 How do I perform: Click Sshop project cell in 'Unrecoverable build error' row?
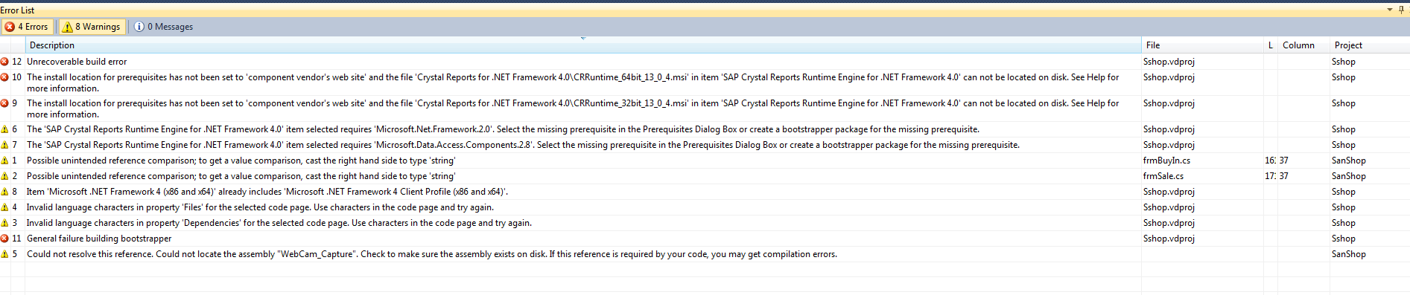(1344, 62)
